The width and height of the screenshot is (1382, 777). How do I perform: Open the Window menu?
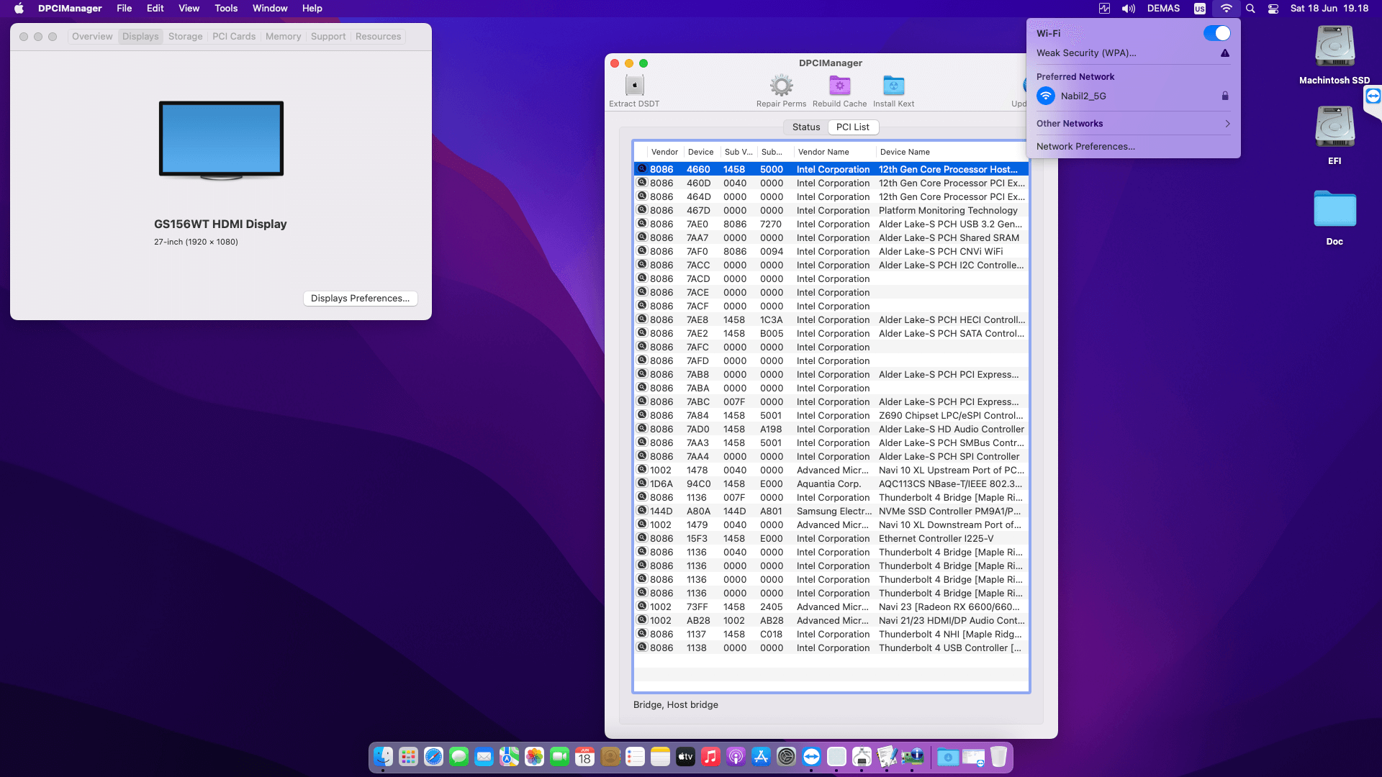[x=270, y=9]
